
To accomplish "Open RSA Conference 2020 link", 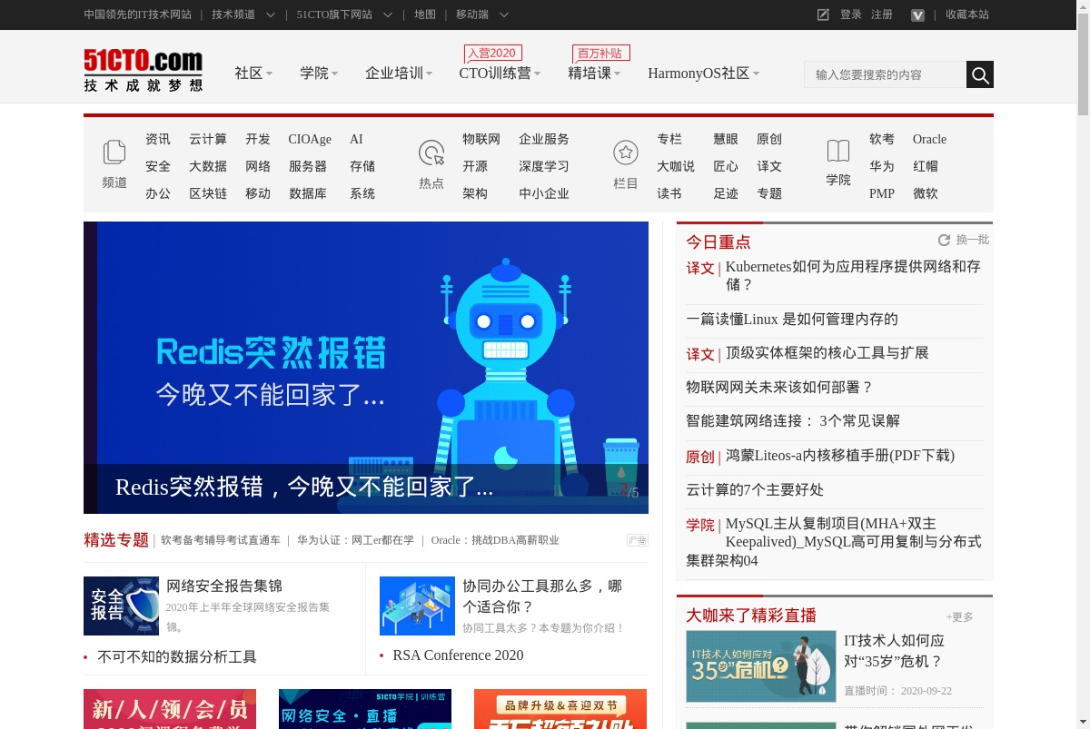I will click(458, 655).
